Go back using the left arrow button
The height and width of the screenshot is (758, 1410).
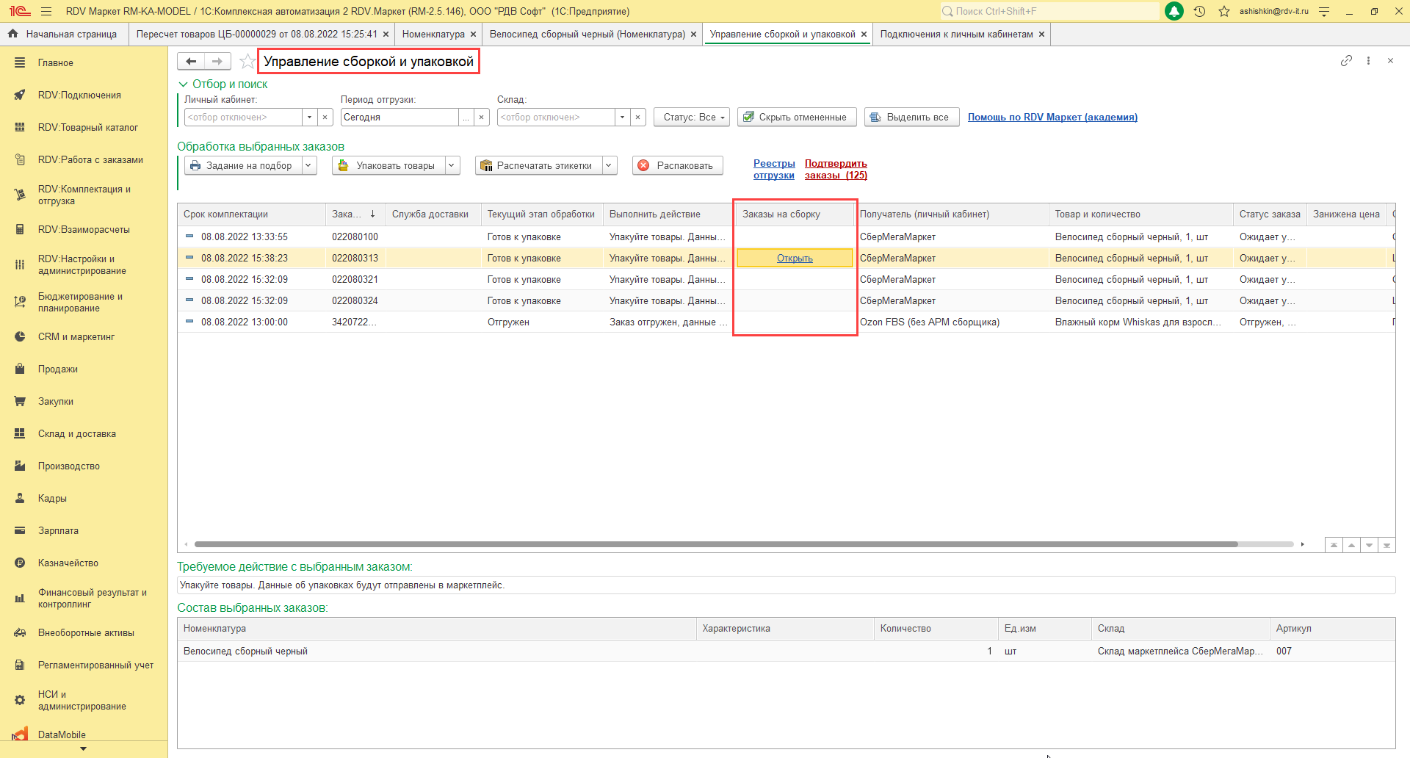191,62
